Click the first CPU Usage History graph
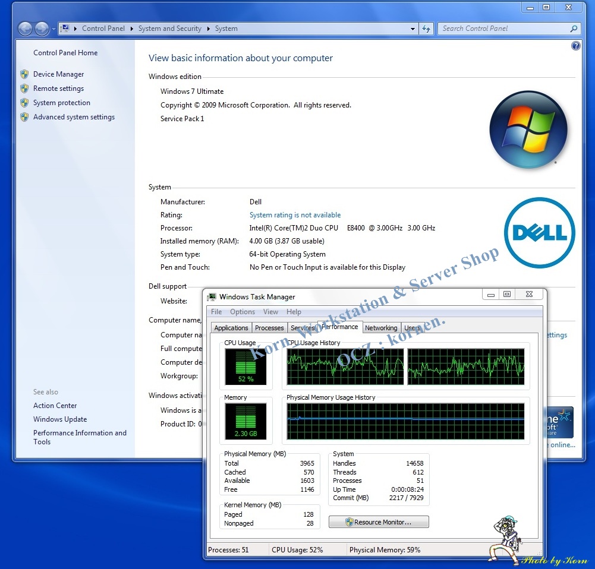 pyautogui.click(x=345, y=366)
